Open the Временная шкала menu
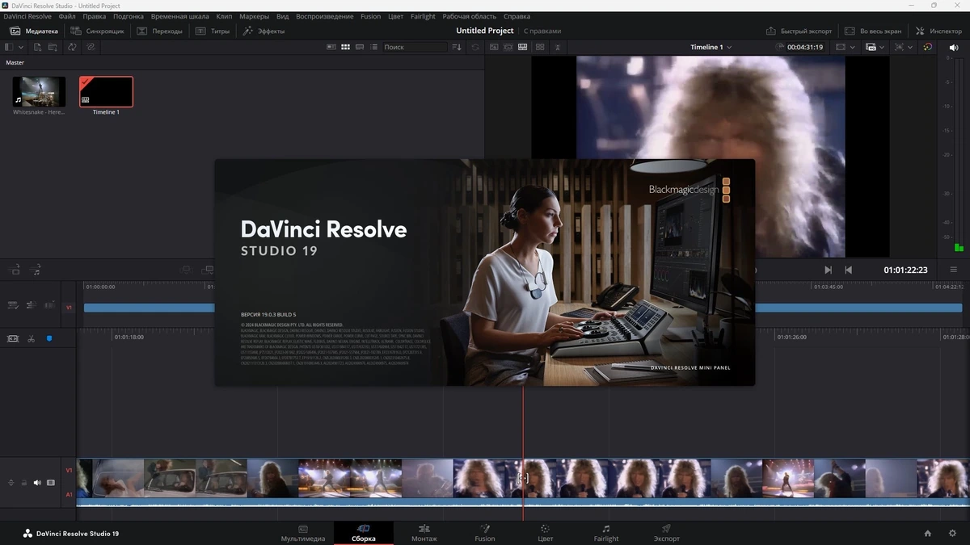970x545 pixels. tap(179, 16)
